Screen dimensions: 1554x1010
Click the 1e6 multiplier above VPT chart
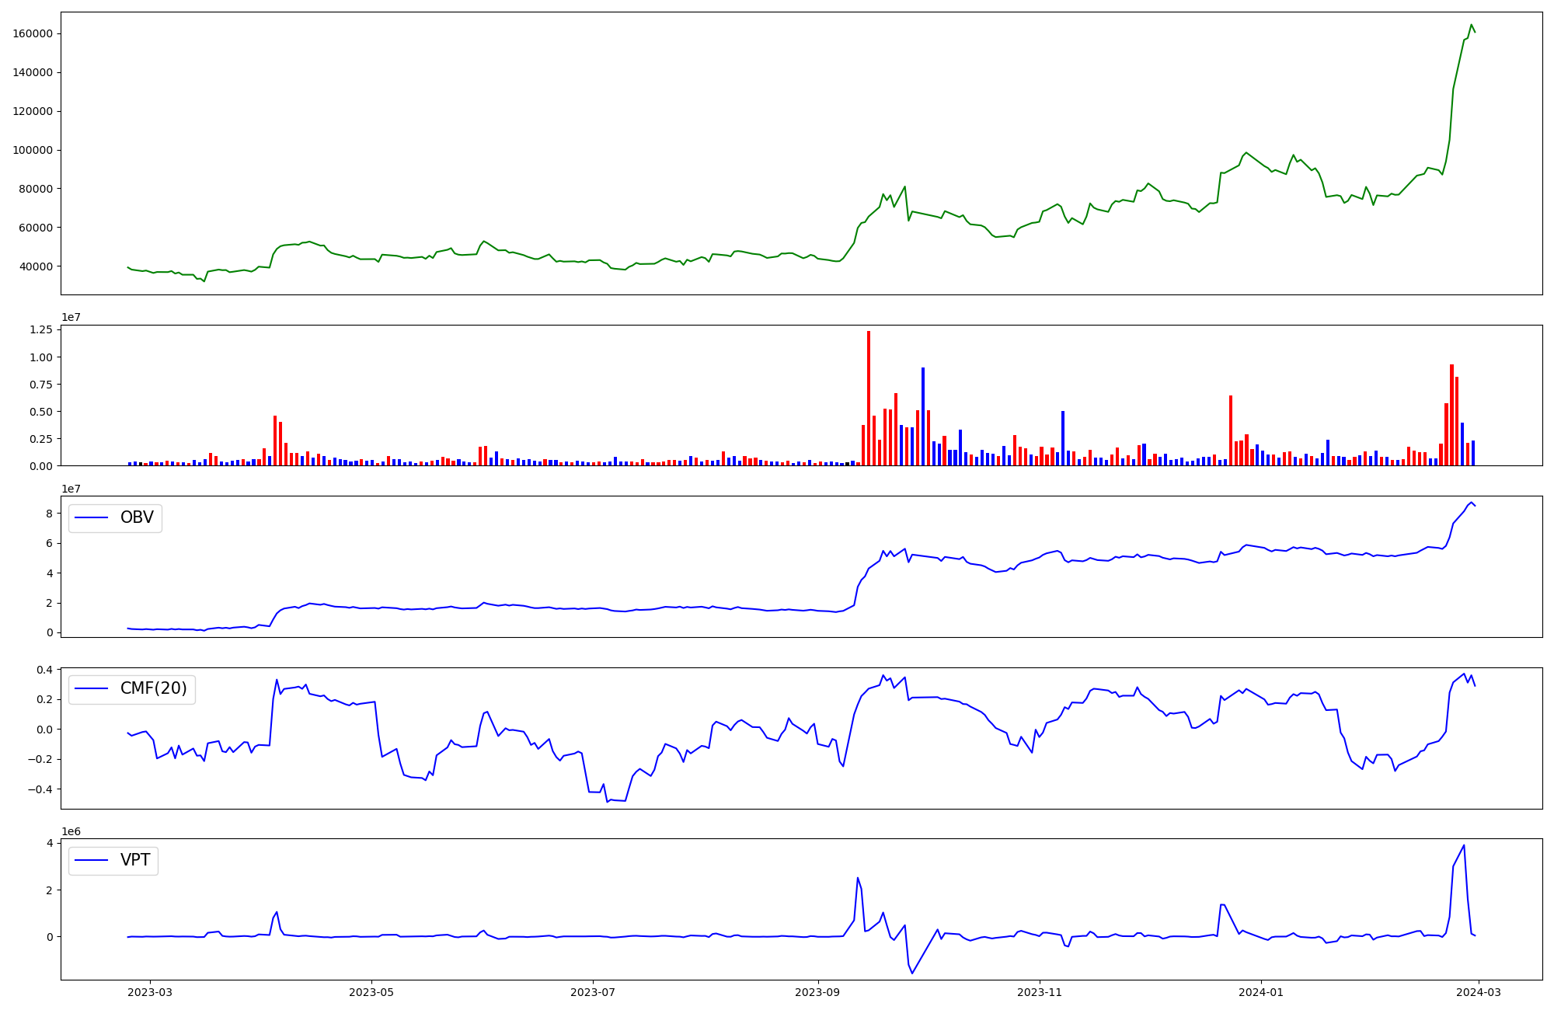click(71, 831)
